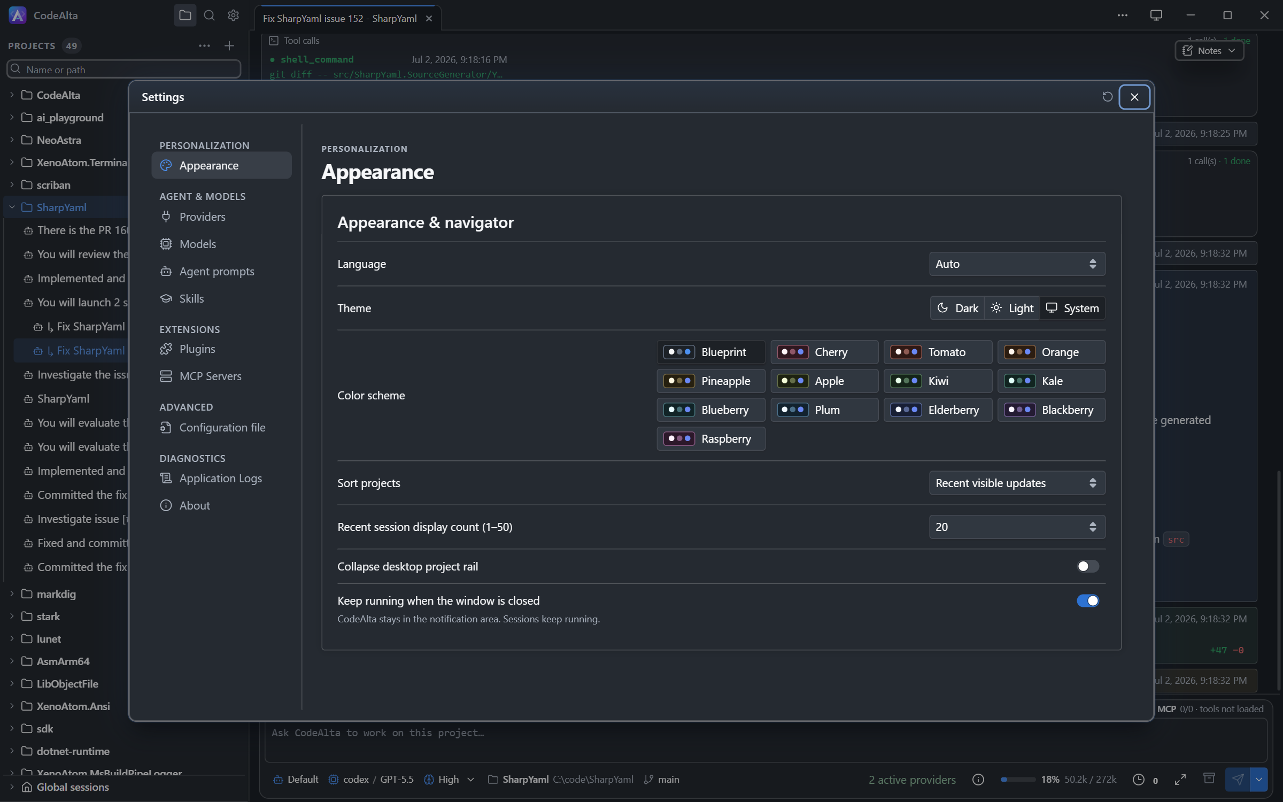Disable Keep running when window is closed
Image resolution: width=1283 pixels, height=802 pixels.
tap(1088, 600)
